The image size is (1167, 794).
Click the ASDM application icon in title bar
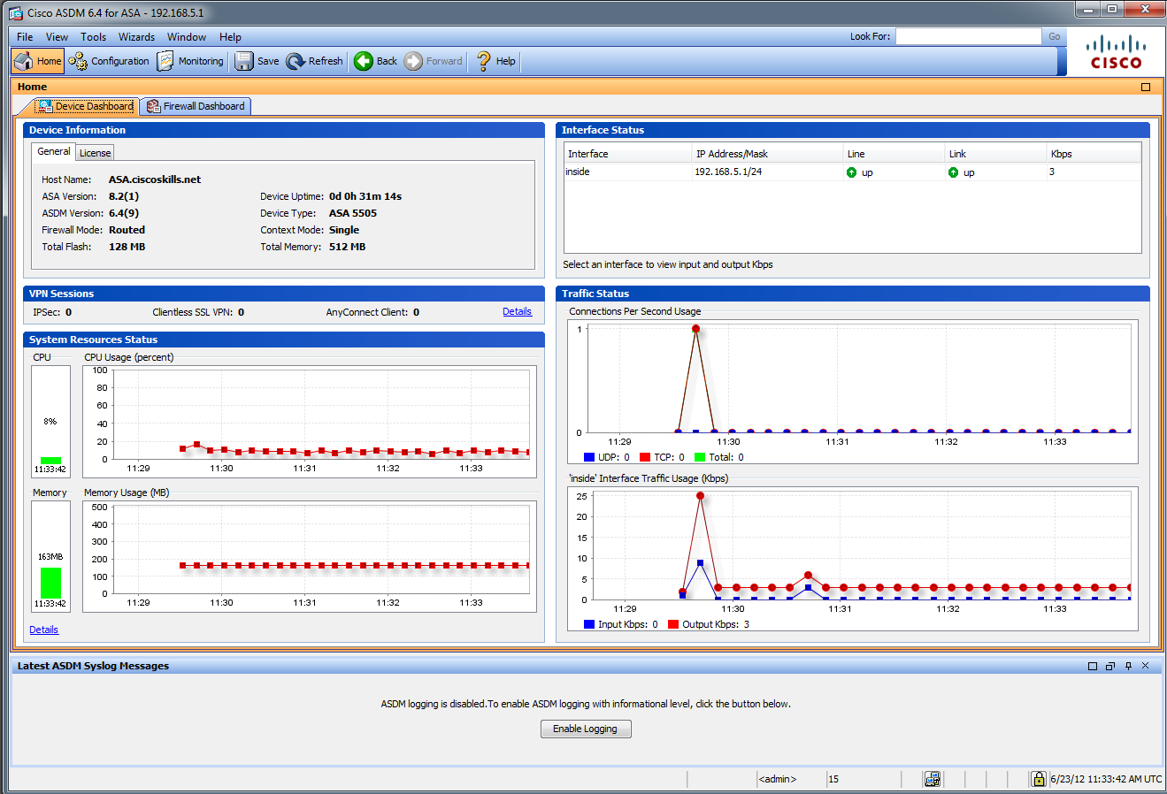[15, 12]
